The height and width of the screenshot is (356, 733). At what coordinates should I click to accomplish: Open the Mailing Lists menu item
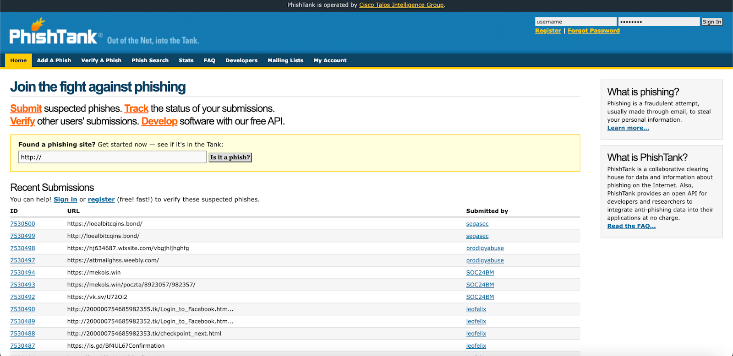[x=285, y=60]
